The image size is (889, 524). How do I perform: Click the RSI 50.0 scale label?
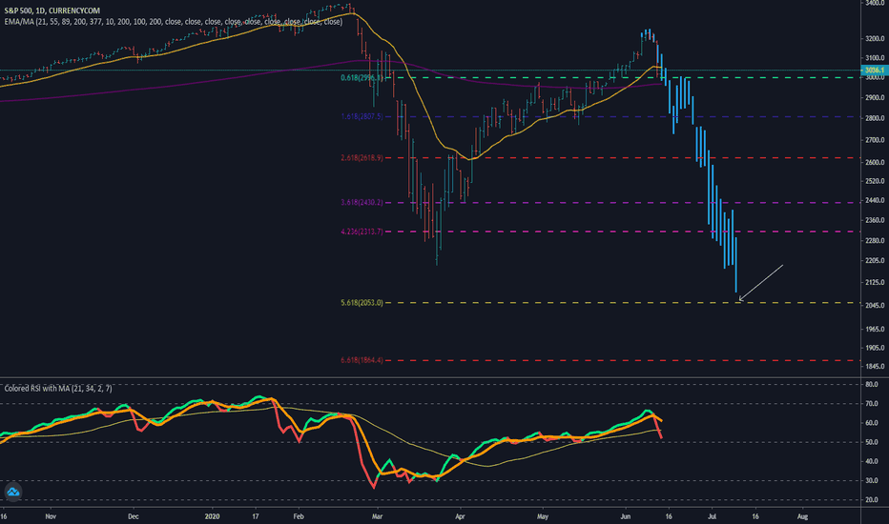pyautogui.click(x=872, y=442)
